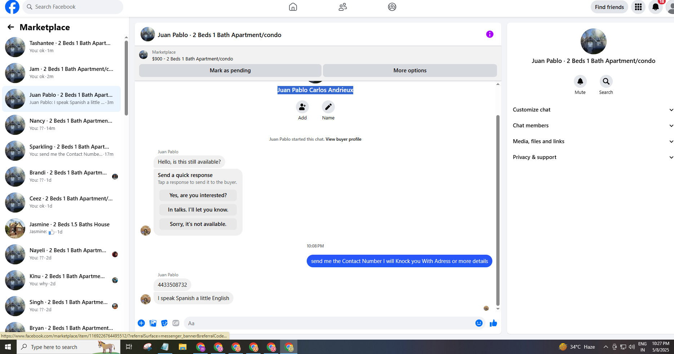
Task: Open the Friends icon in top navigation
Action: coord(343,7)
